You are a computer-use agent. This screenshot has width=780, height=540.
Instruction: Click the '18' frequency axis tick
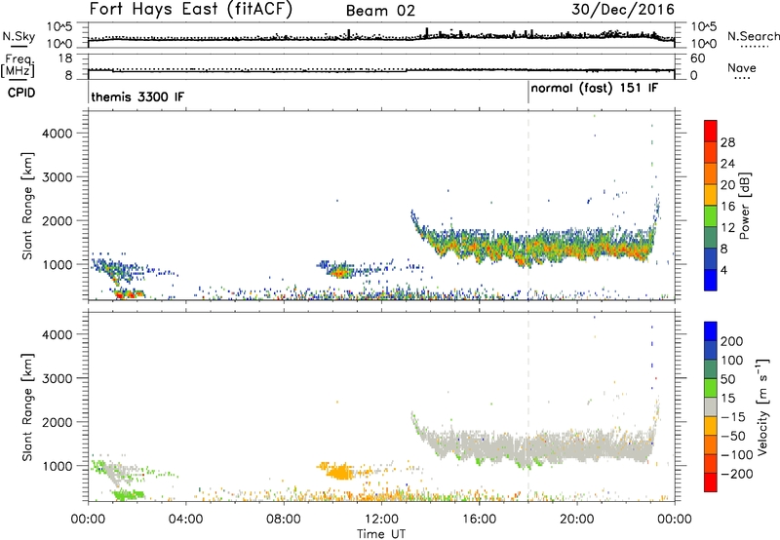pos(66,58)
